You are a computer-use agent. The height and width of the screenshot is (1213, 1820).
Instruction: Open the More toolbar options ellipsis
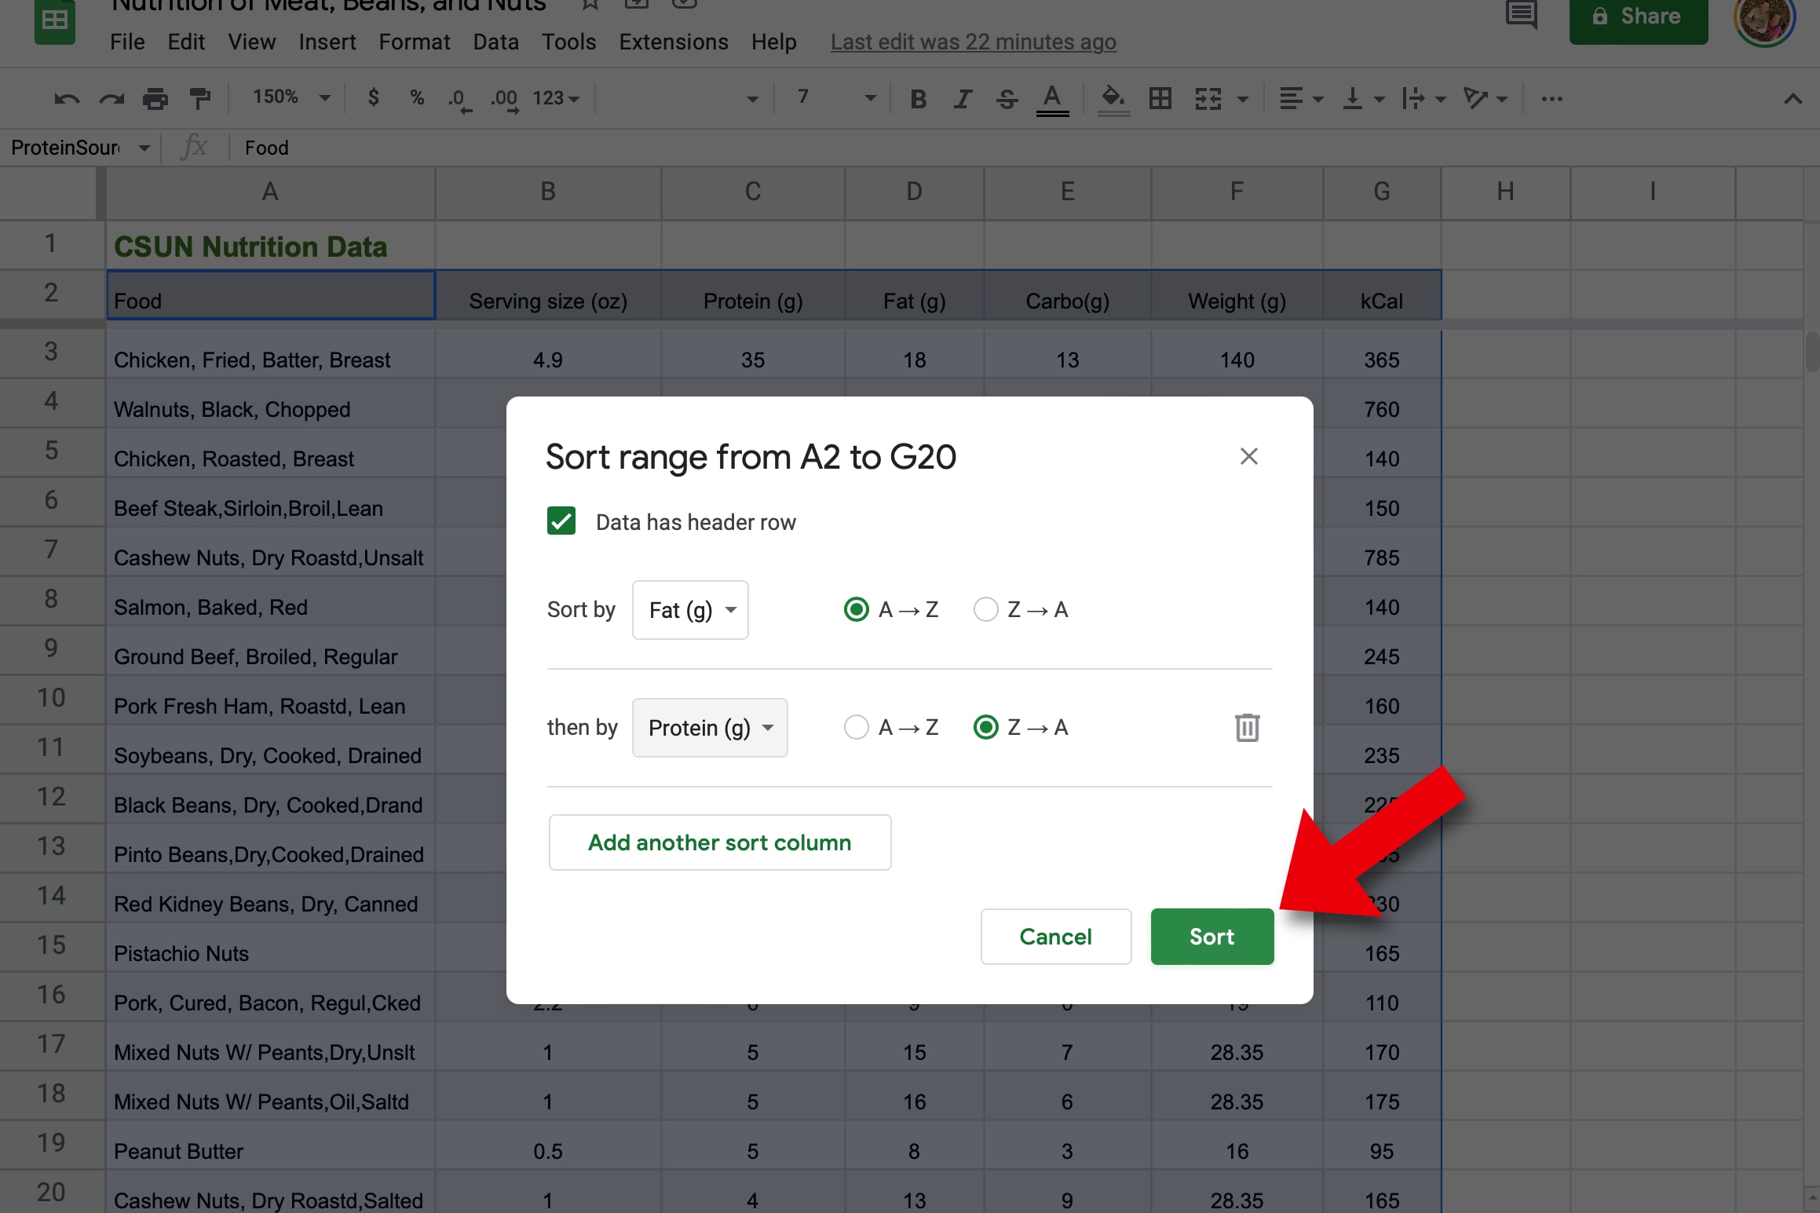tap(1551, 98)
